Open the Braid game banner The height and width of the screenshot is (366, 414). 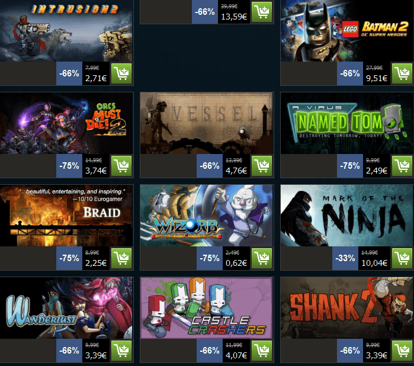coord(66,216)
